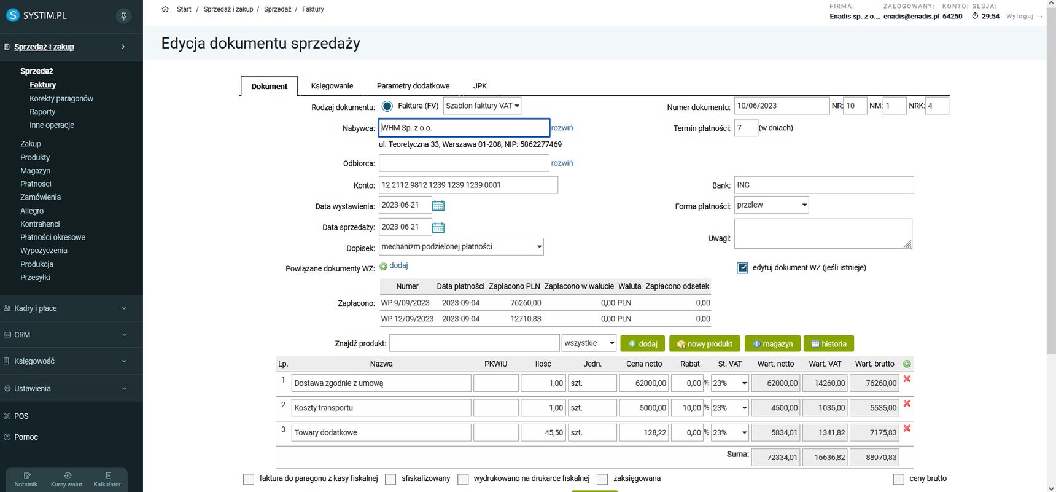Click the session timer clock icon

point(975,16)
